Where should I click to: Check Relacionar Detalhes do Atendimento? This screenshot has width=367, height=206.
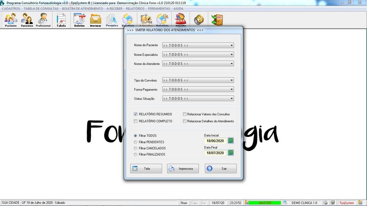tap(185, 121)
